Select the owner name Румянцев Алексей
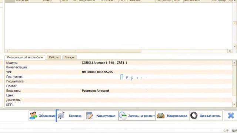The height and width of the screenshot is (133, 237). [96, 91]
